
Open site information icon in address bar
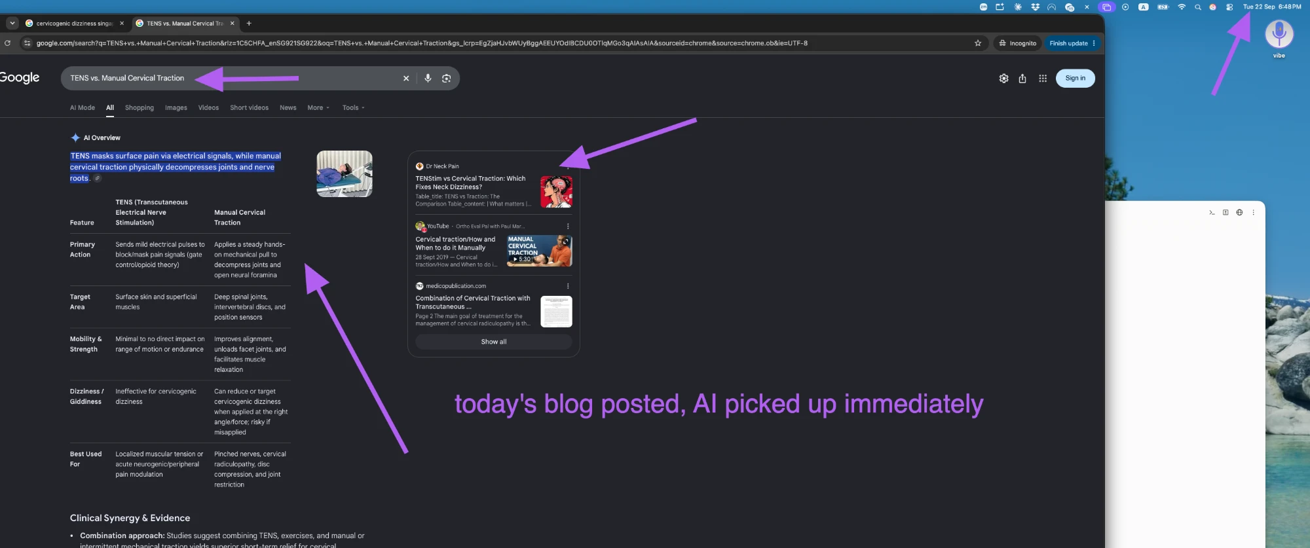click(27, 43)
